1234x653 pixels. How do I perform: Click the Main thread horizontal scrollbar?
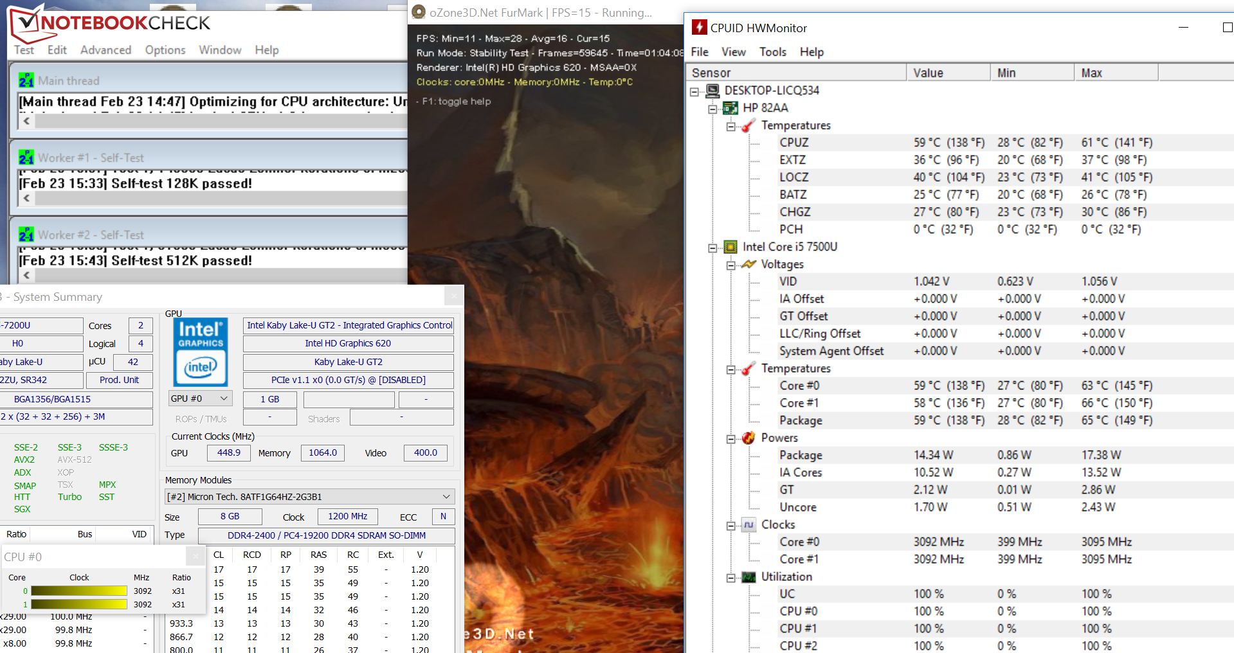(x=219, y=121)
